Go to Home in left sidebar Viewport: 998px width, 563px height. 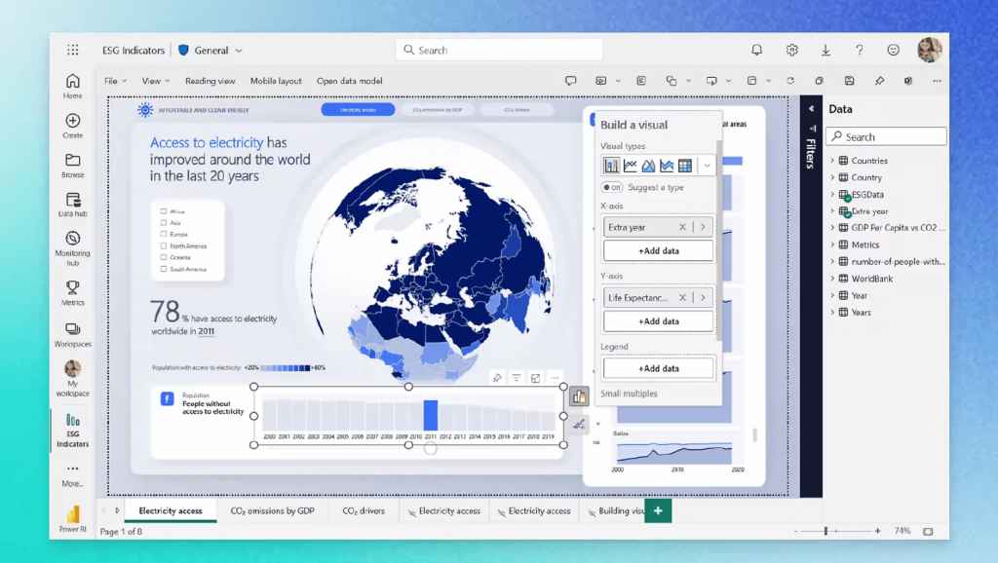coord(72,86)
